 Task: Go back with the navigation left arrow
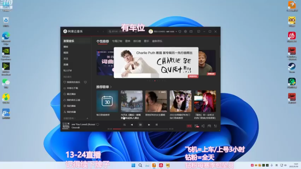[98, 32]
